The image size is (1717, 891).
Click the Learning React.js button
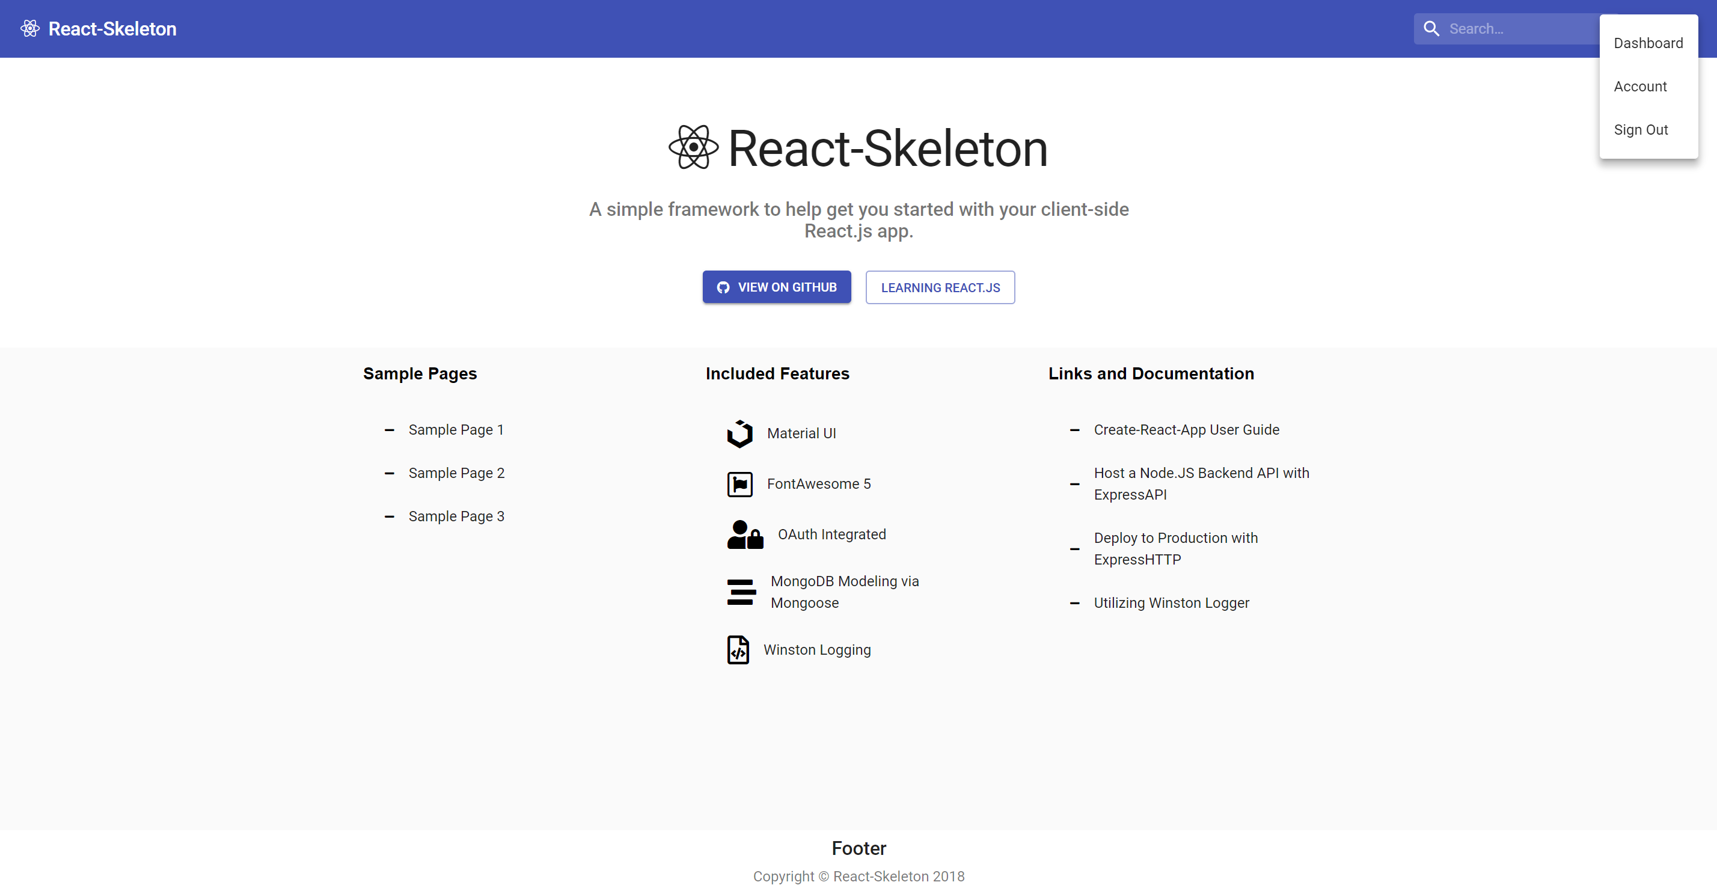click(940, 287)
